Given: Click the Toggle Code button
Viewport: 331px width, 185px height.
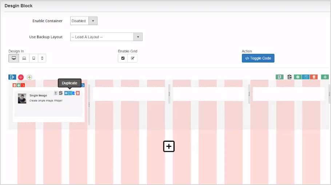Looking at the screenshot, I should [258, 58].
